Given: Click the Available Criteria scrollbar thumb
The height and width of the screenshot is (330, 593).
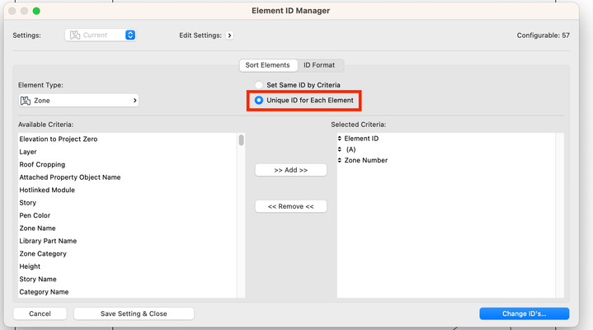Looking at the screenshot, I should [241, 140].
